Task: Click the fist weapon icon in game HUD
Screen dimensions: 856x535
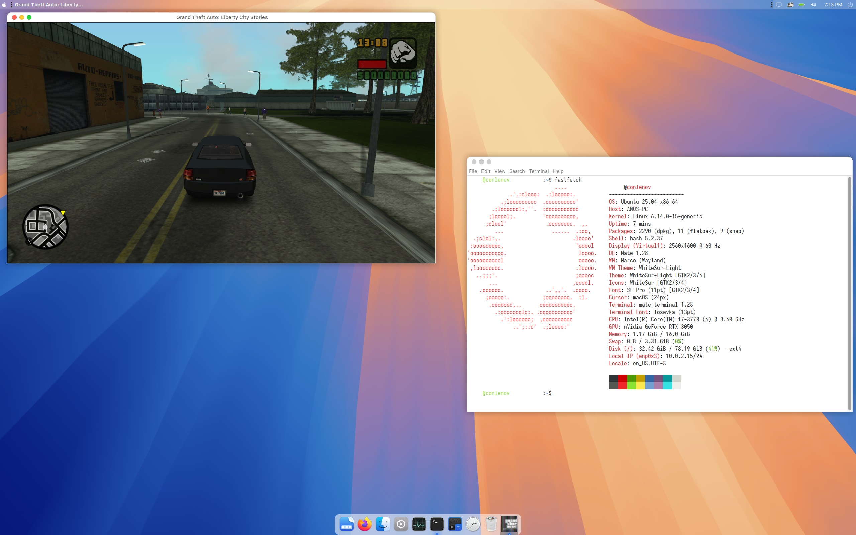Action: click(x=403, y=53)
